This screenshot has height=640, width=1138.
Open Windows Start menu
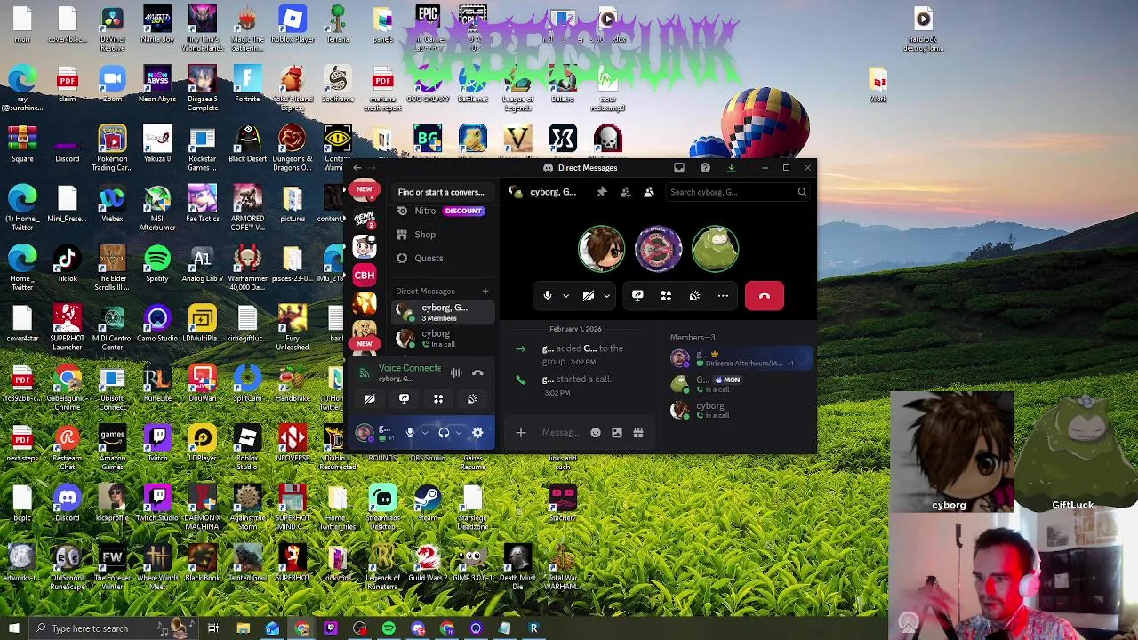coord(13,628)
